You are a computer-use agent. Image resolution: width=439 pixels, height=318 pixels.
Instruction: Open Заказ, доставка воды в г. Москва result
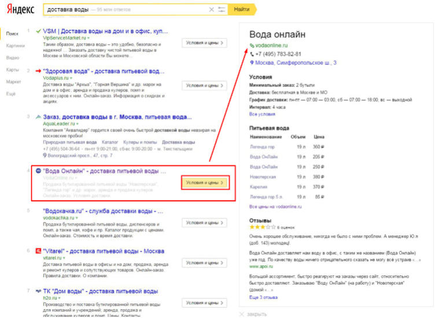pyautogui.click(x=117, y=117)
